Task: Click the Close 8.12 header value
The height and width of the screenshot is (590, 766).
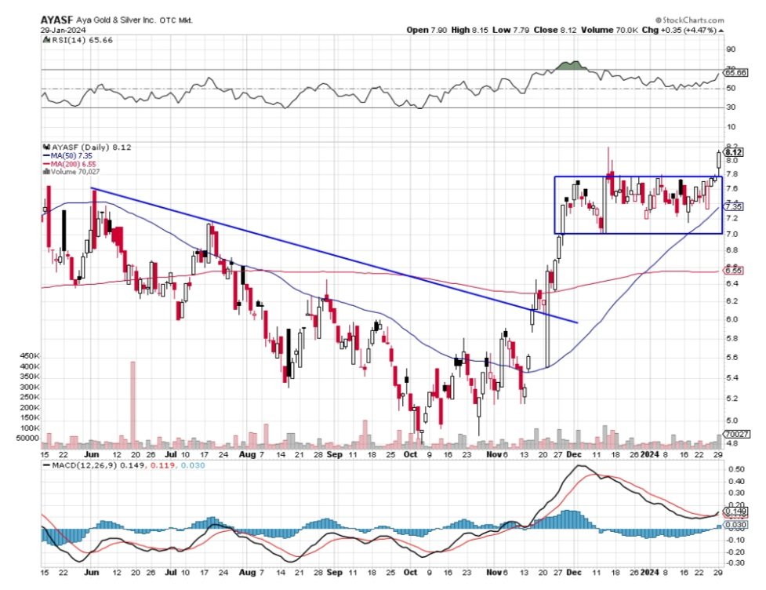Action: pos(555,30)
